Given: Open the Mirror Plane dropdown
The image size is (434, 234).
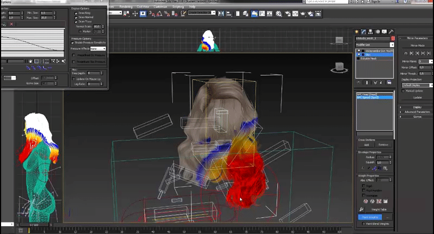Looking at the screenshot, I should [x=425, y=61].
